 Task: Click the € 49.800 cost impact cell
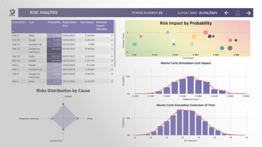click(x=90, y=69)
